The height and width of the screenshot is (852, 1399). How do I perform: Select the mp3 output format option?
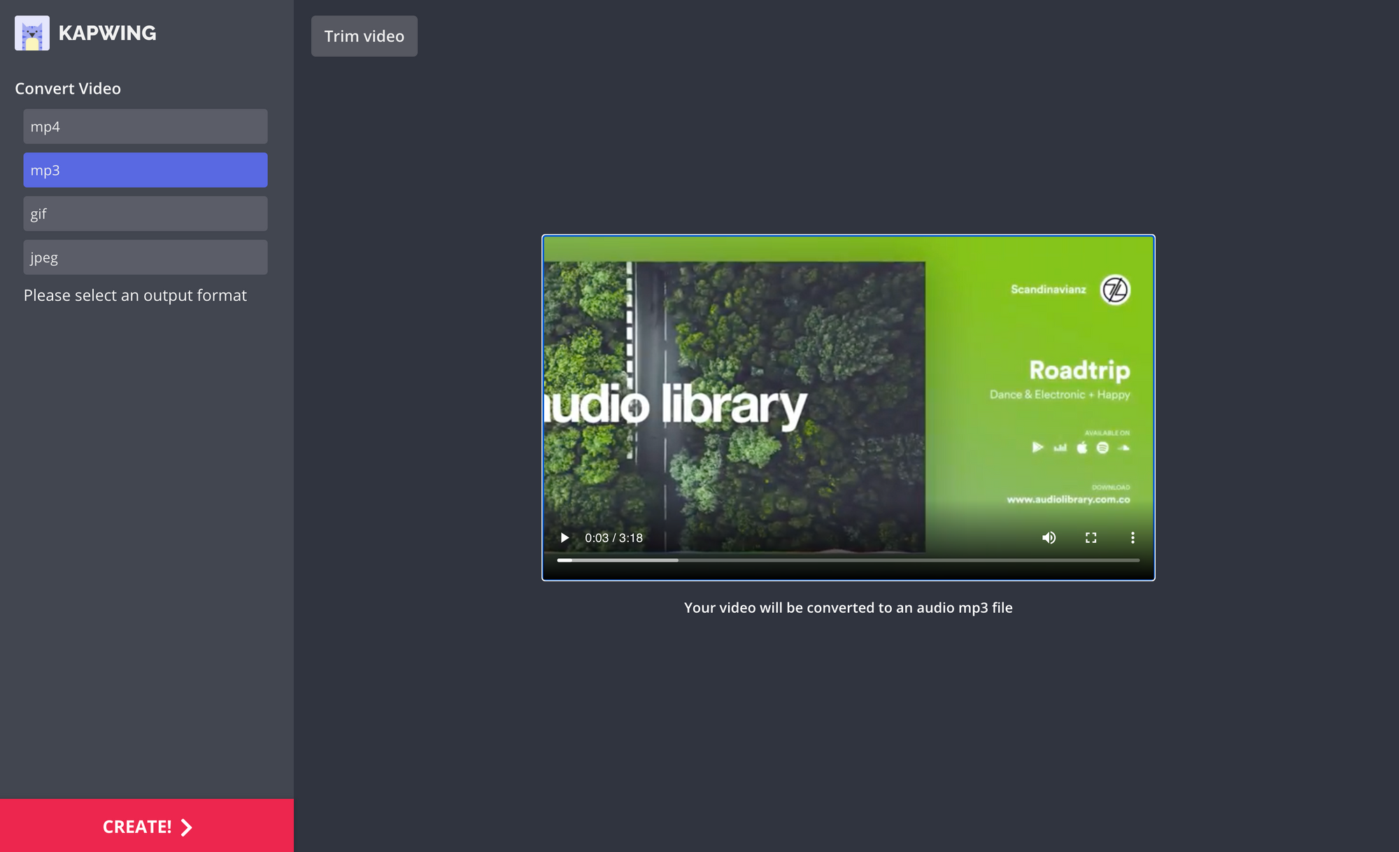coord(145,170)
